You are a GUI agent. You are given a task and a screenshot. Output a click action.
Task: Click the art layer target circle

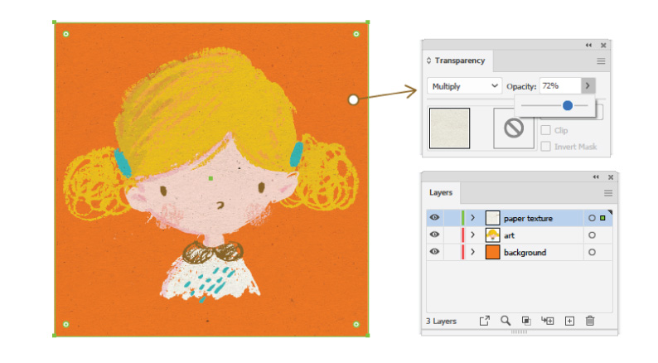click(592, 235)
